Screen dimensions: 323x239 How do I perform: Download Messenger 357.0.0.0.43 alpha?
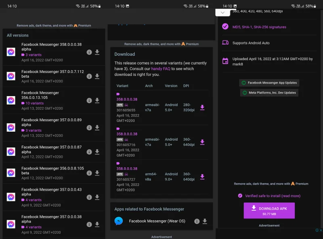coord(97,197)
